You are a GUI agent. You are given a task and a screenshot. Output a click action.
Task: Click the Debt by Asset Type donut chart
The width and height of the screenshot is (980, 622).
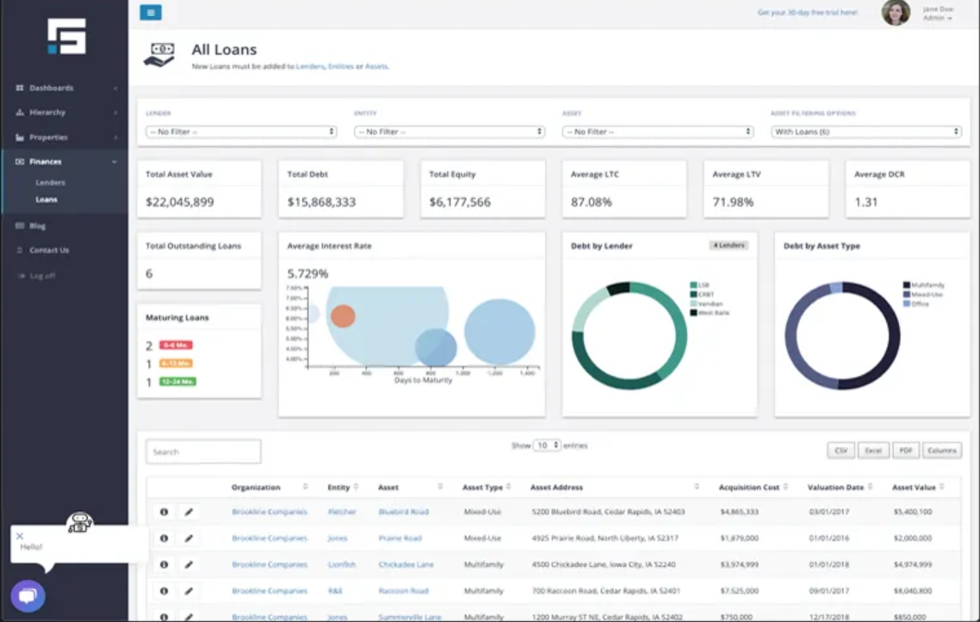pyautogui.click(x=842, y=336)
